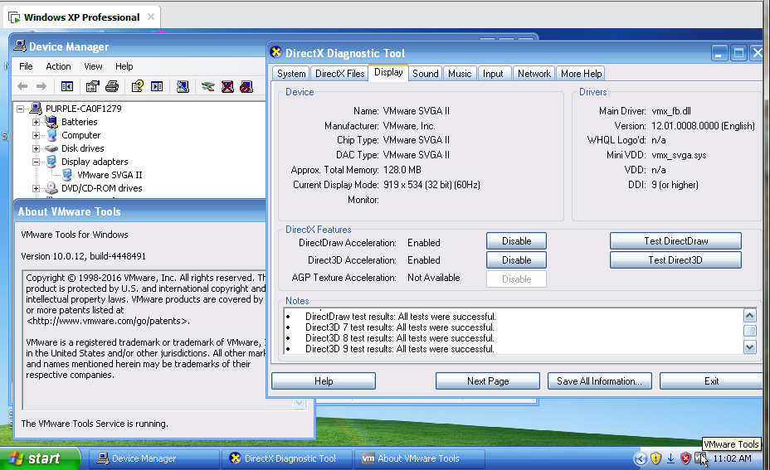
Task: Select the VMware SVGA II adapter icon
Action: [67, 175]
